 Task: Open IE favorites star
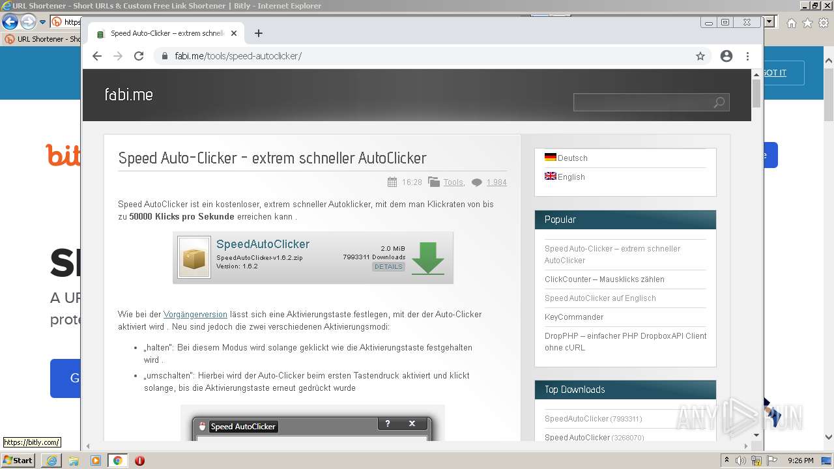coord(807,23)
